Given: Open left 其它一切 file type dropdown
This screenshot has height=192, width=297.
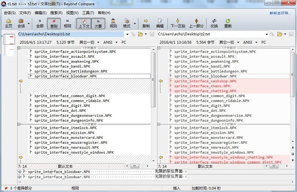Looking at the screenshot, I should [x=89, y=42].
